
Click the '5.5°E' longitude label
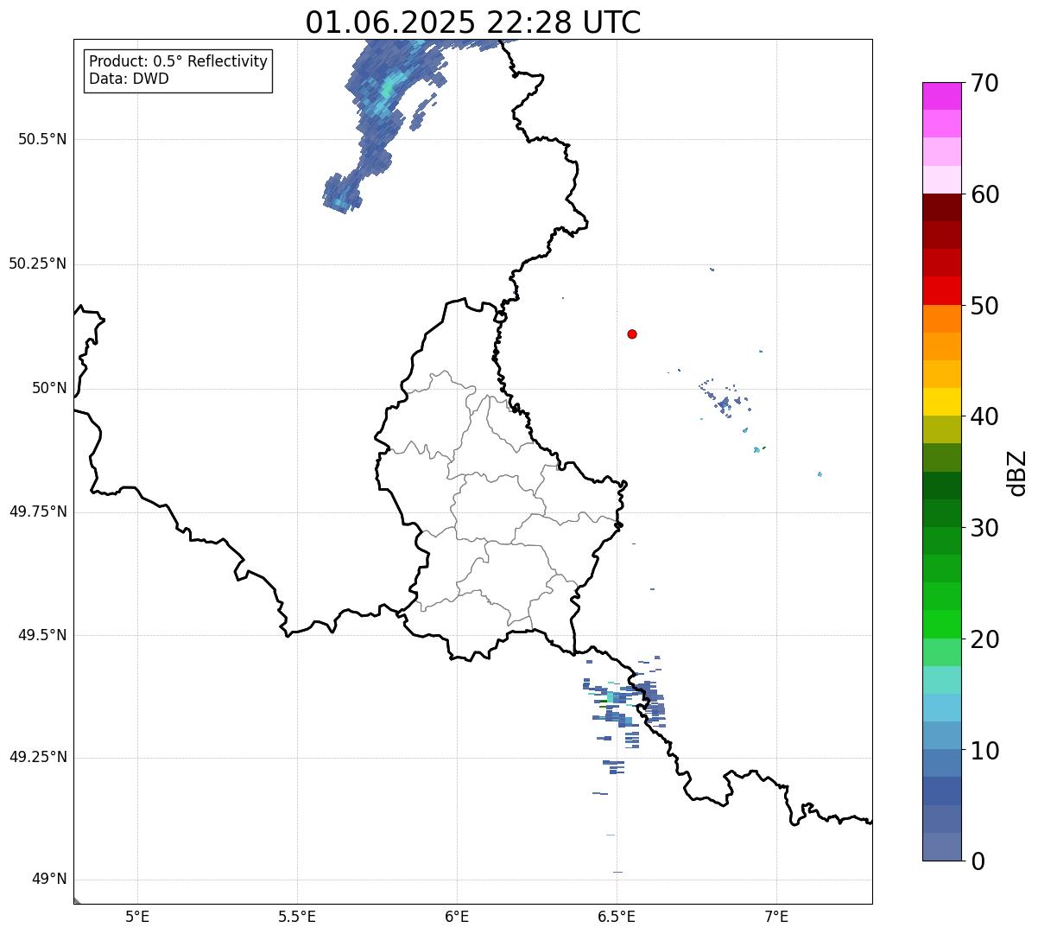[297, 916]
